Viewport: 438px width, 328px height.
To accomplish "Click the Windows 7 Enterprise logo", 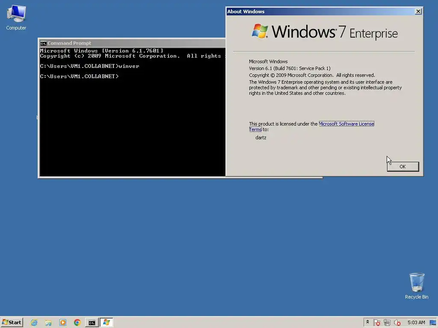I will pyautogui.click(x=325, y=32).
